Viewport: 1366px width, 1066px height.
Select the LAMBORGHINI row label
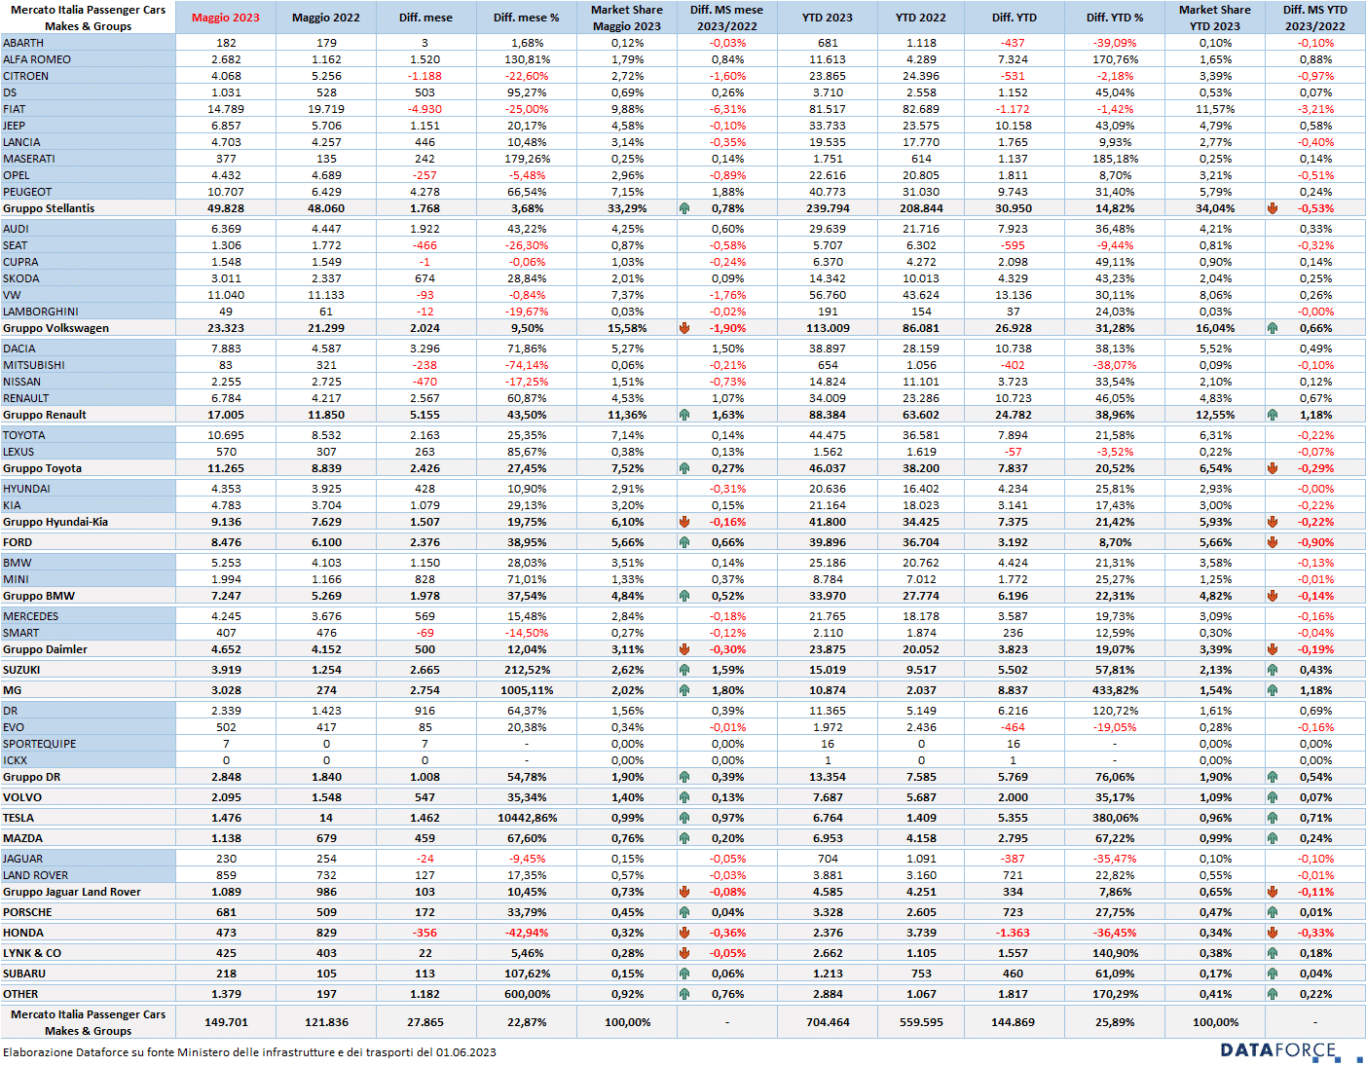41,312
